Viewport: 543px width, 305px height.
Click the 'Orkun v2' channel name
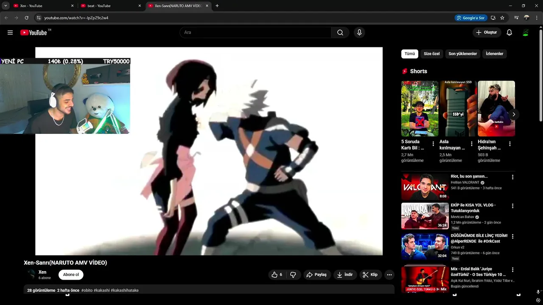point(458,247)
